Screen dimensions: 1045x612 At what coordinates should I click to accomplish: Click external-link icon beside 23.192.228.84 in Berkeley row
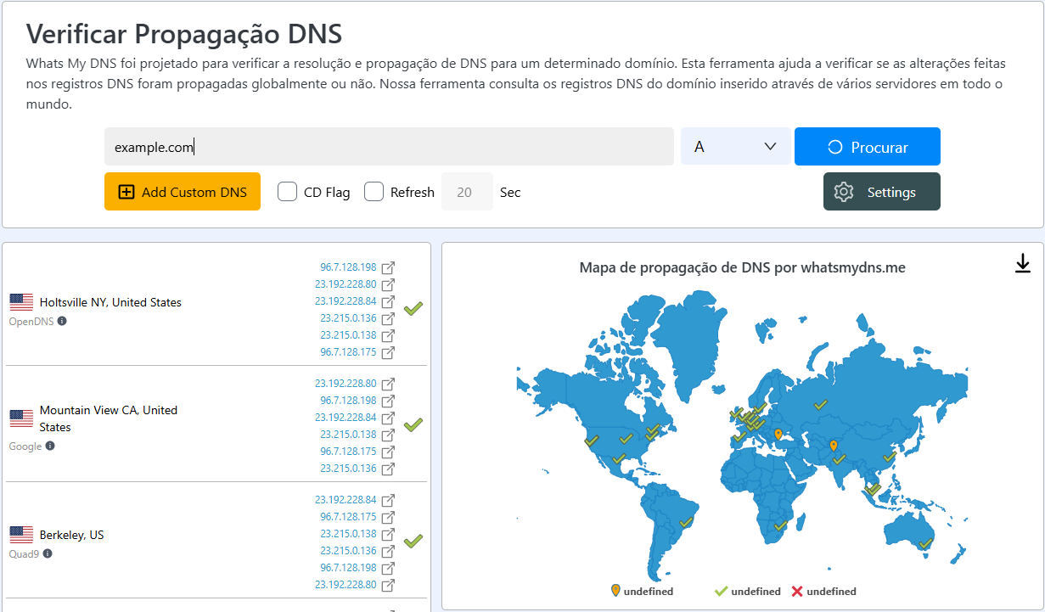tap(388, 500)
